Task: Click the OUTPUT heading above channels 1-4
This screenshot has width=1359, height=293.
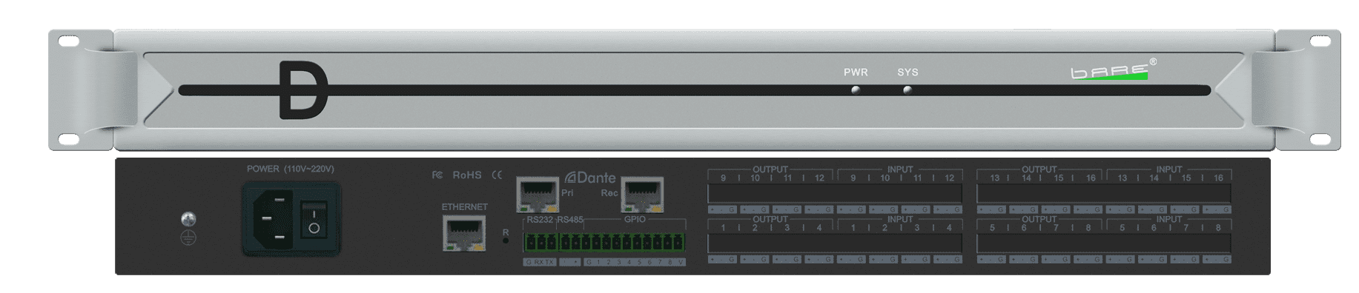Action: pos(770,219)
